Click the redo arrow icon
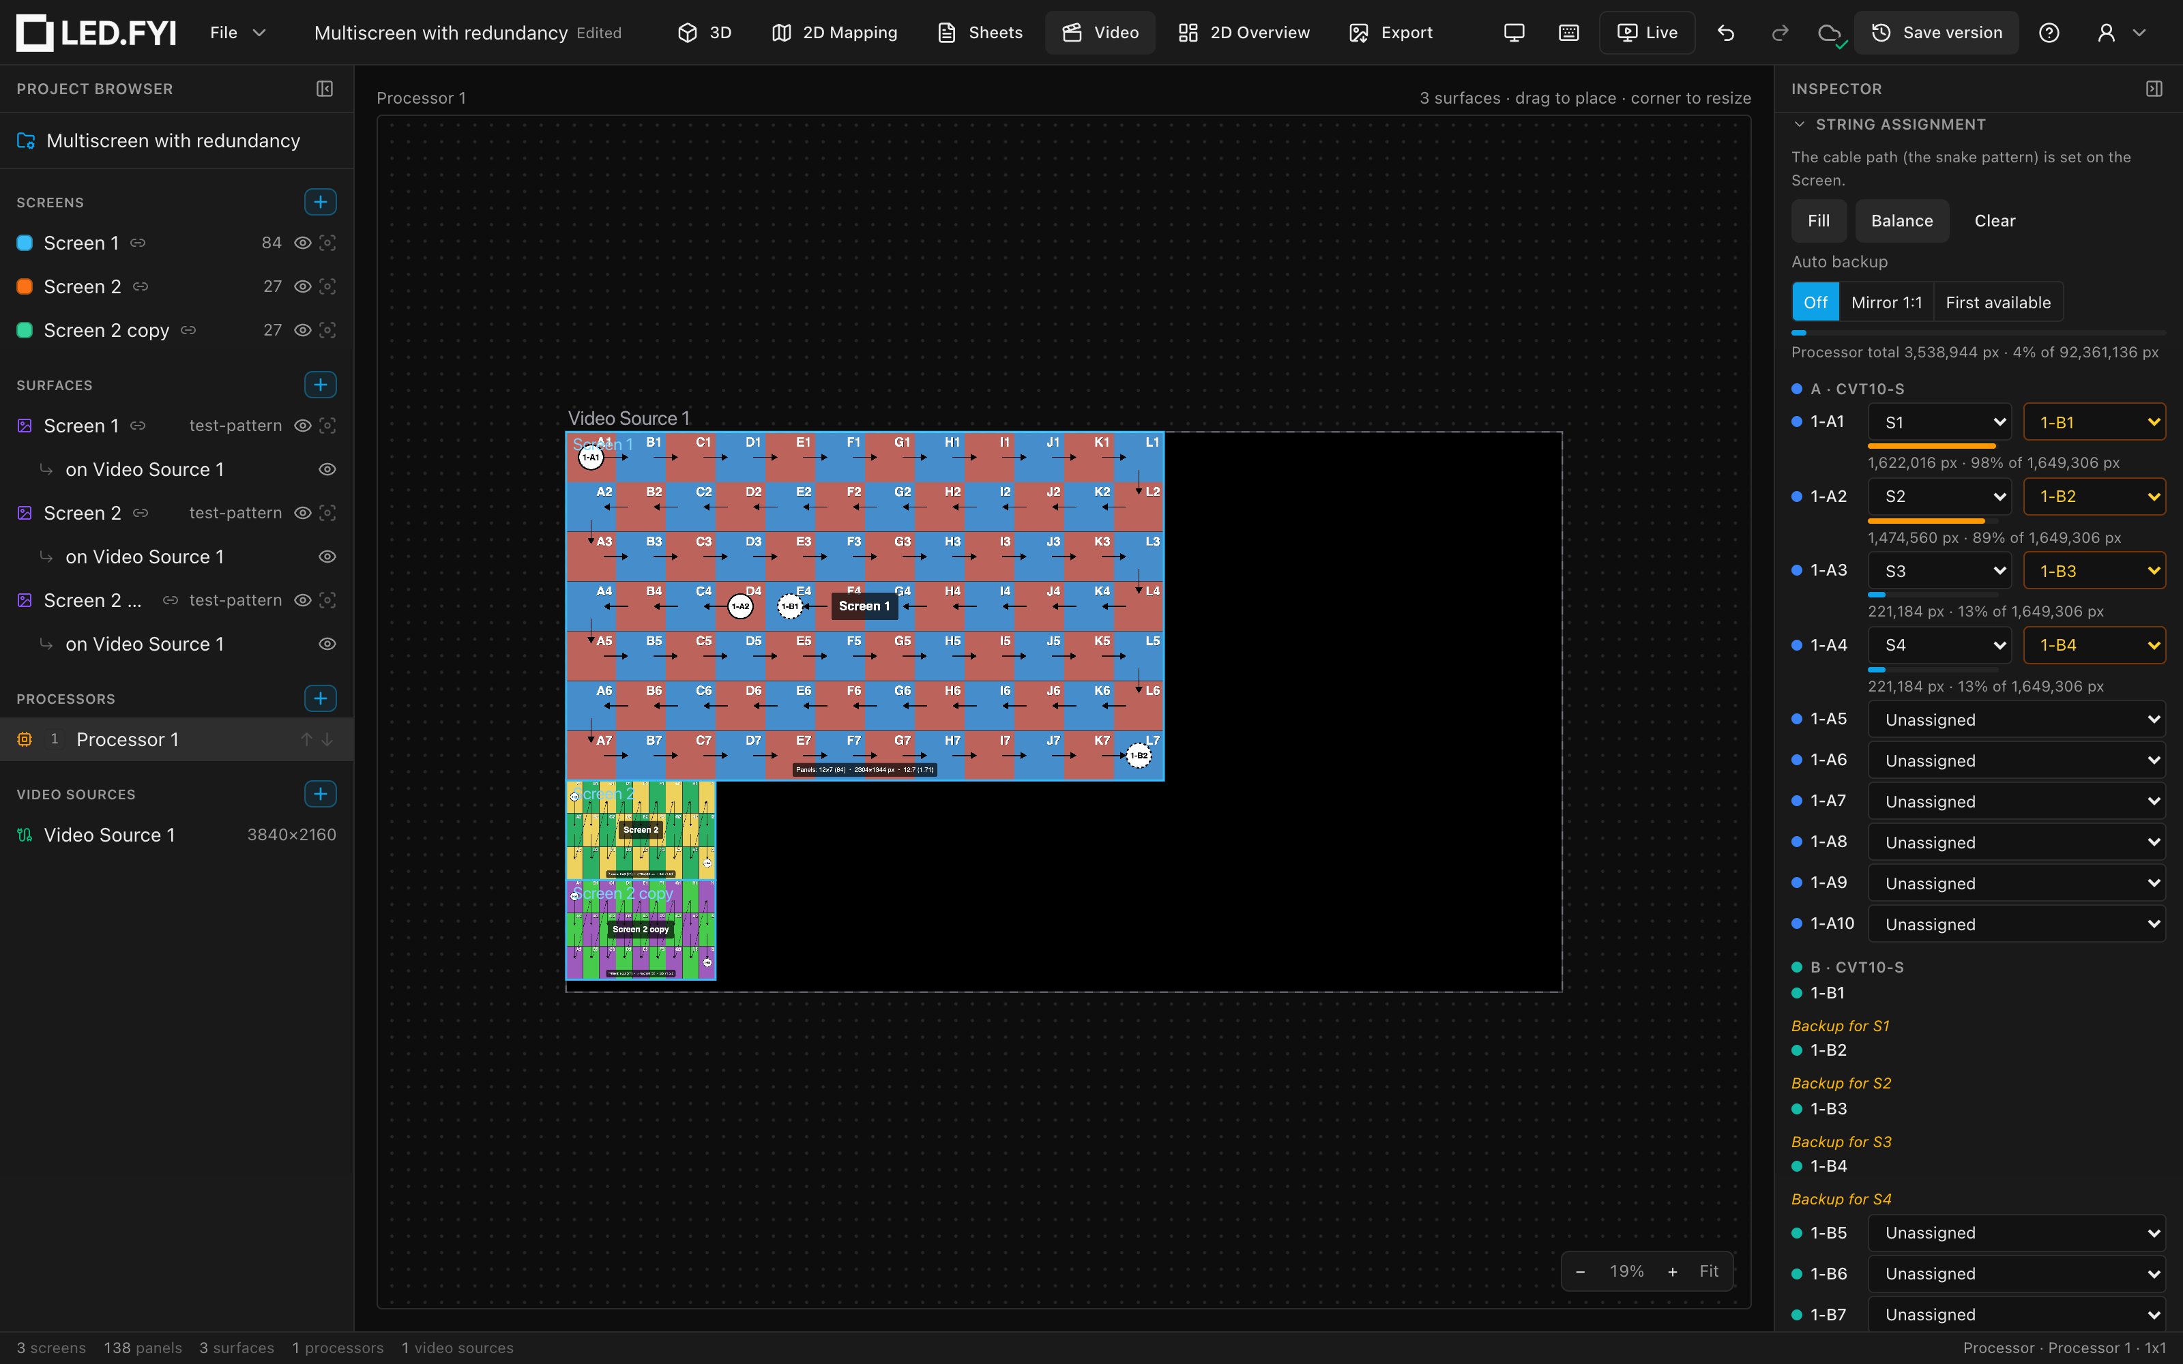This screenshot has height=1364, width=2183. tap(1780, 33)
